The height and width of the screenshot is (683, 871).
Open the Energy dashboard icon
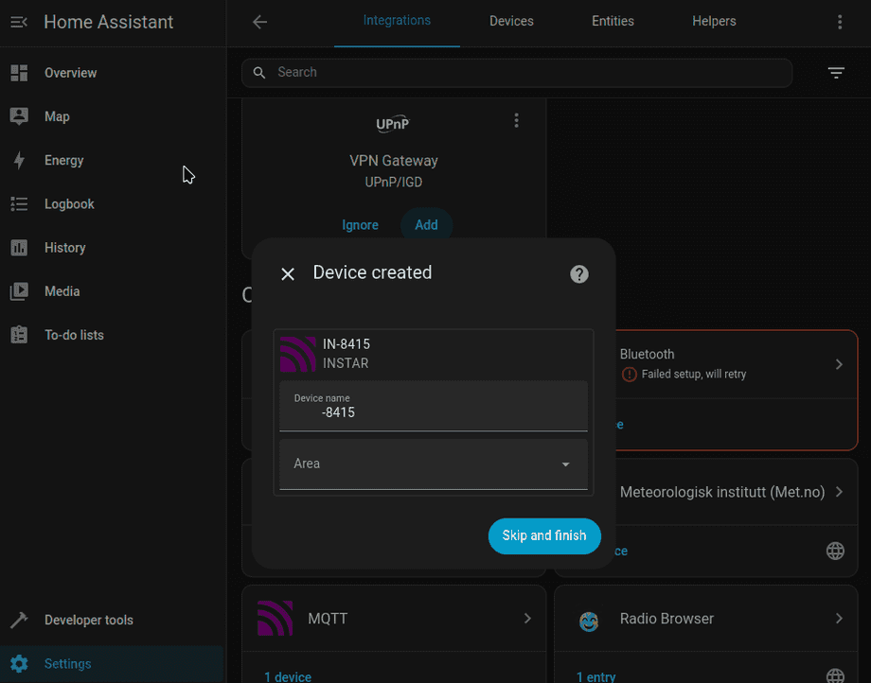[x=19, y=160]
